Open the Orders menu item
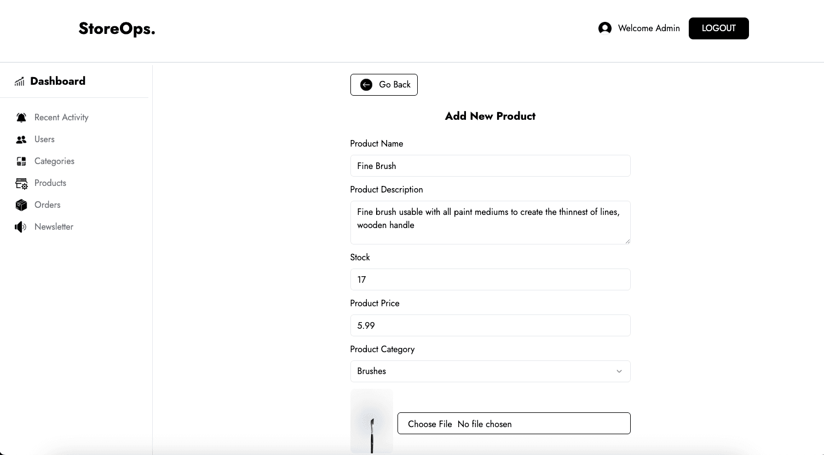824x455 pixels. (x=47, y=205)
